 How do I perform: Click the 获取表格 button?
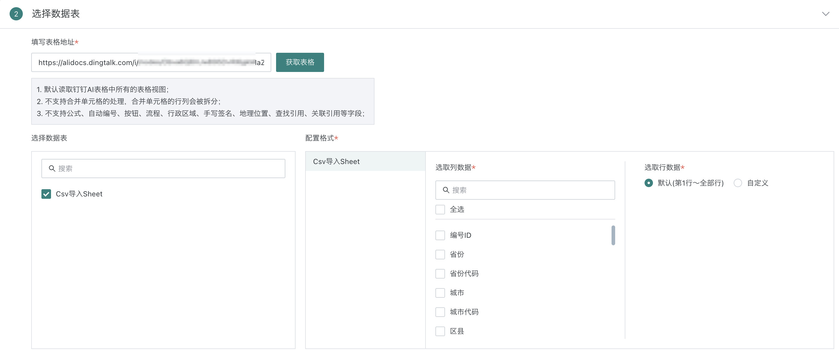(x=300, y=62)
